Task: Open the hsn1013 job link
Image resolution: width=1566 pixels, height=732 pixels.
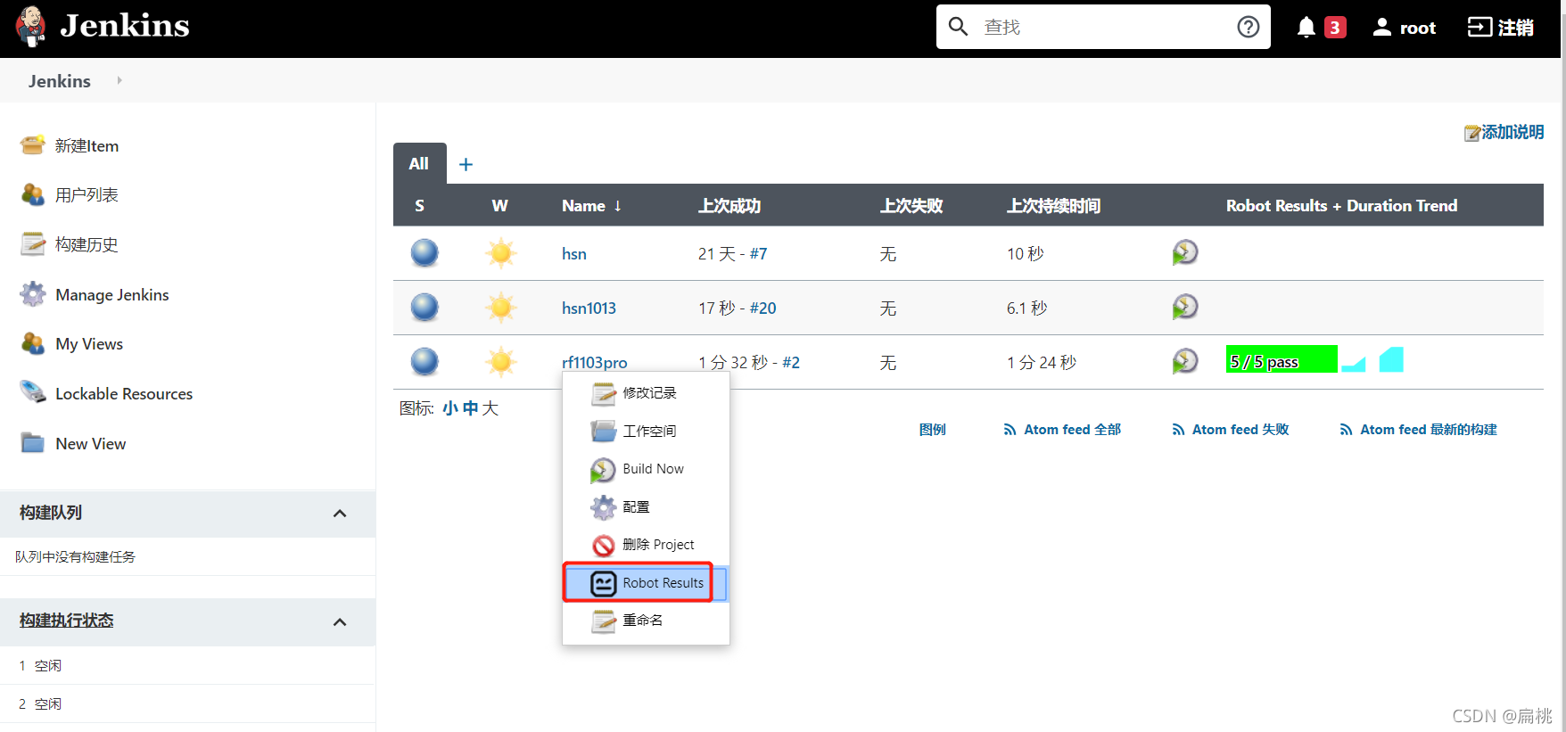Action: (589, 308)
